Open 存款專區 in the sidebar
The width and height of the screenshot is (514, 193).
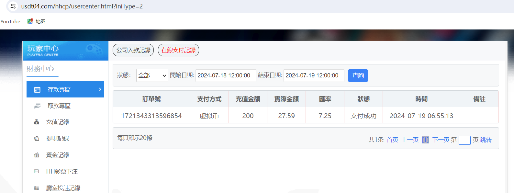coord(65,89)
